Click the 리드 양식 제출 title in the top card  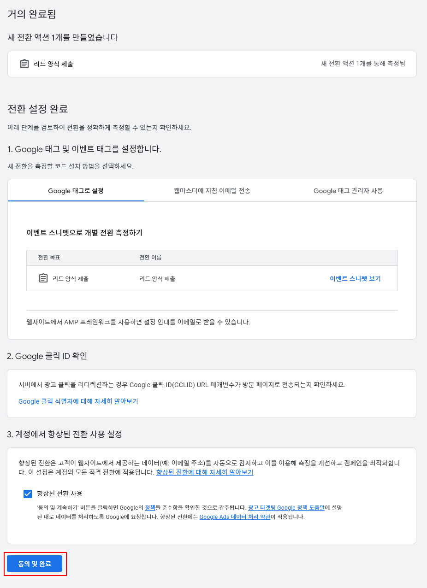coord(53,64)
